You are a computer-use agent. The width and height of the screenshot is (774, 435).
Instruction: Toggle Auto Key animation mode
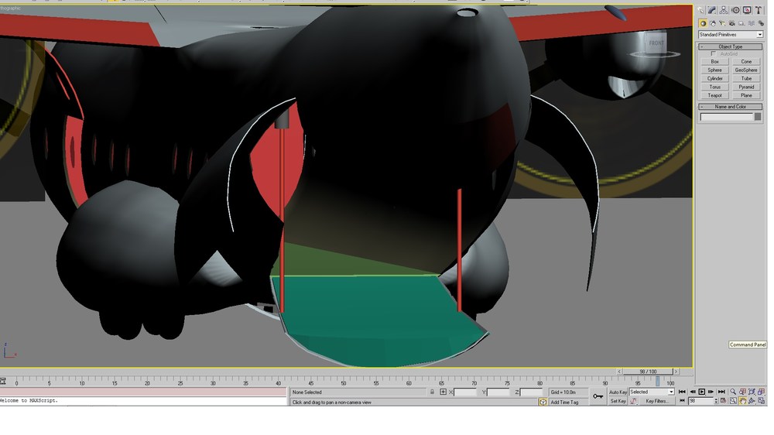(618, 392)
